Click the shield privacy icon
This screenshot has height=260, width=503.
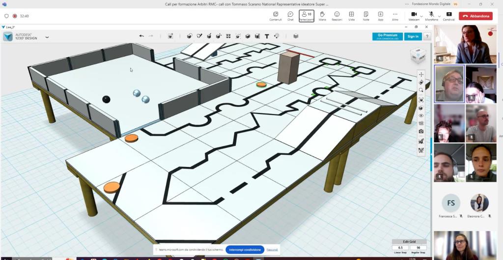pyautogui.click(x=6, y=16)
